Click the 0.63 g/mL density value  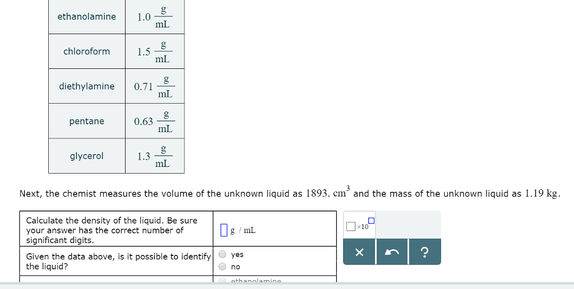point(155,121)
